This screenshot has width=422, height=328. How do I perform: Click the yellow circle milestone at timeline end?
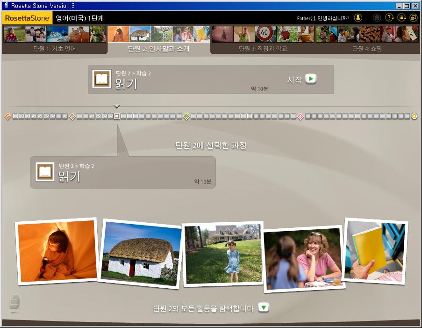(x=415, y=116)
